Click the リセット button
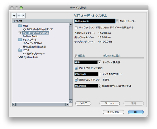The image size is (157, 129). [x=110, y=103]
